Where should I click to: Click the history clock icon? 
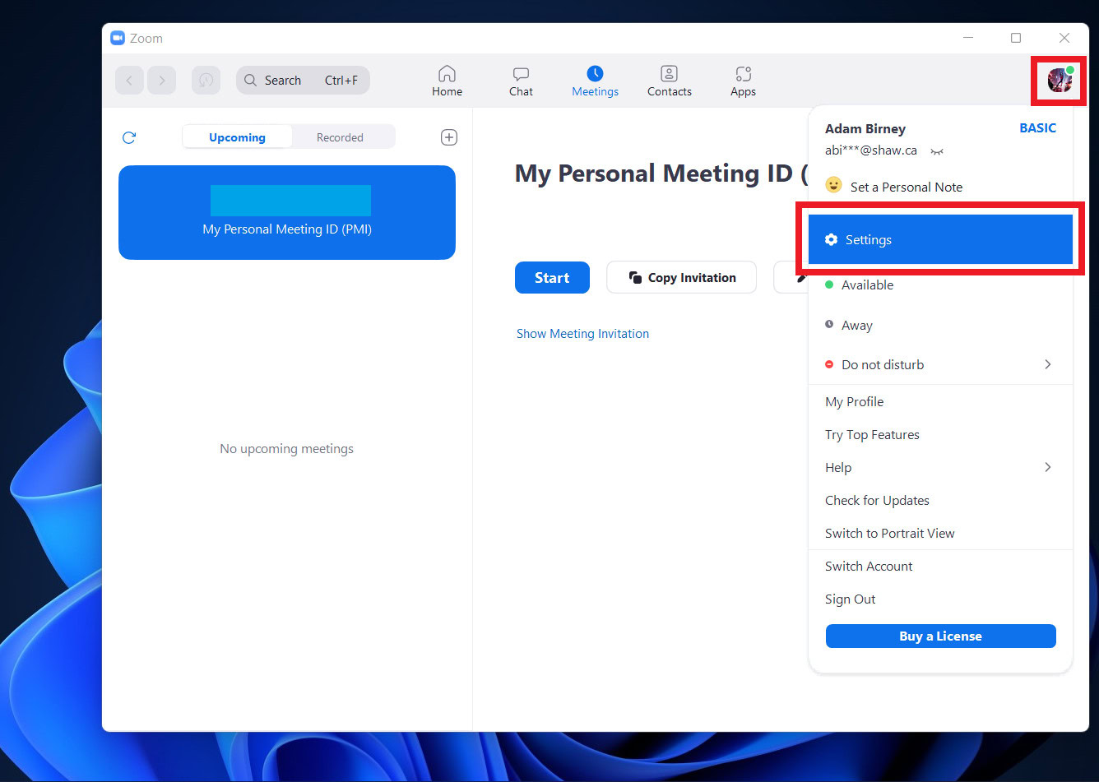tap(206, 81)
